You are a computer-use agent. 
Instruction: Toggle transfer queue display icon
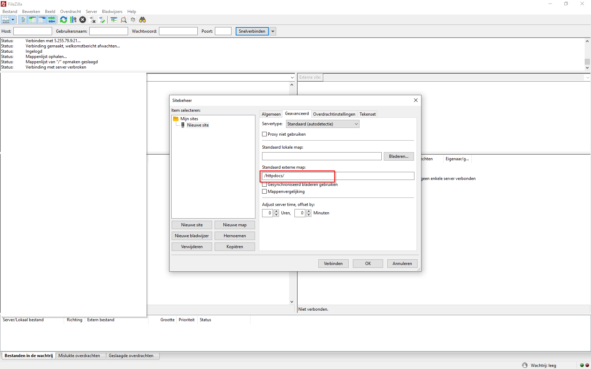point(52,20)
